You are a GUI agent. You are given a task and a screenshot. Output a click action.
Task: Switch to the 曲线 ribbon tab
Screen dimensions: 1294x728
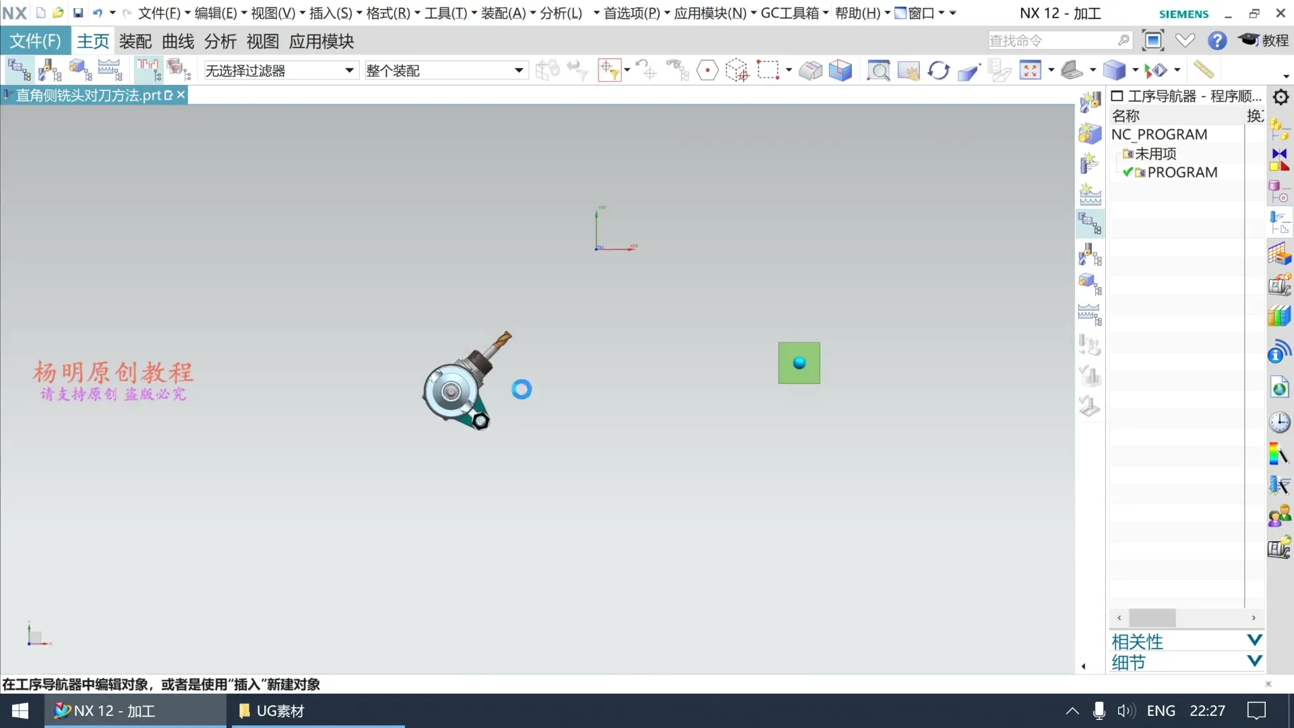pyautogui.click(x=178, y=42)
